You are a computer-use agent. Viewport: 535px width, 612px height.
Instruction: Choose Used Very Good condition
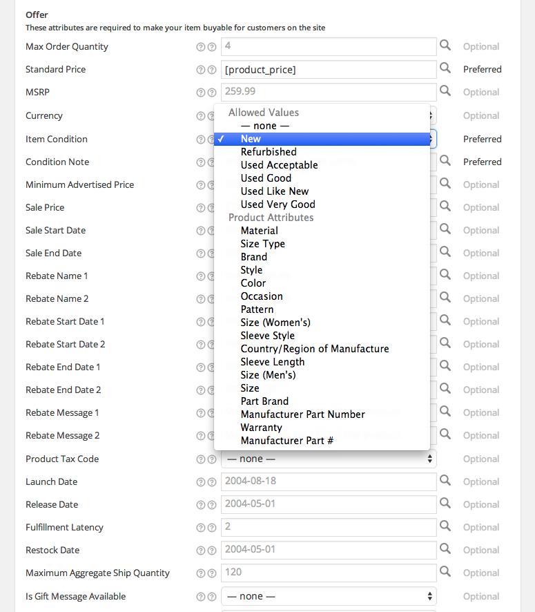point(322,204)
